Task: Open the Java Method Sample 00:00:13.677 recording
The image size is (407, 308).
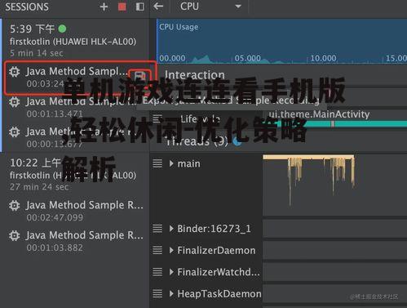Action: pyautogui.click(x=76, y=137)
